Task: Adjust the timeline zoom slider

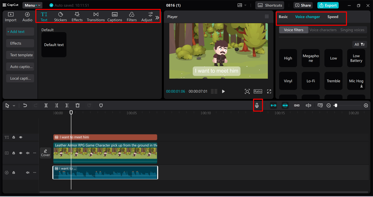Action: [336, 105]
